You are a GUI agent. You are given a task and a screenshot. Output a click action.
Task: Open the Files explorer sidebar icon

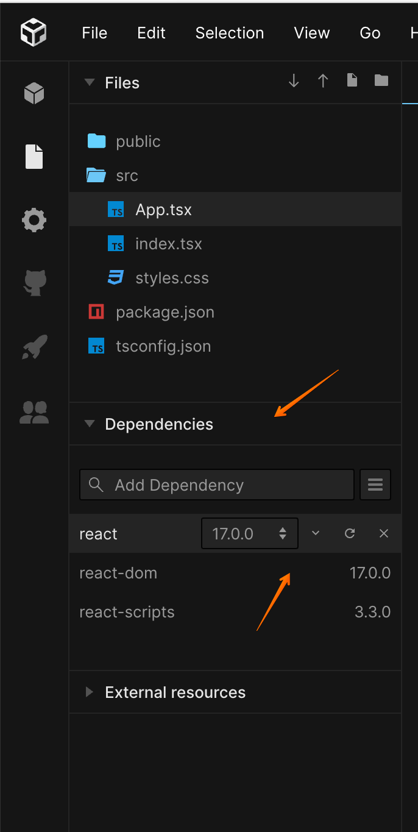(x=34, y=157)
